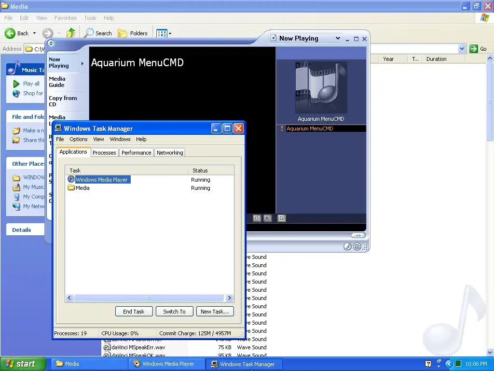This screenshot has width=494, height=371.
Task: Click the Task column header in Task Manager
Action: (x=127, y=171)
